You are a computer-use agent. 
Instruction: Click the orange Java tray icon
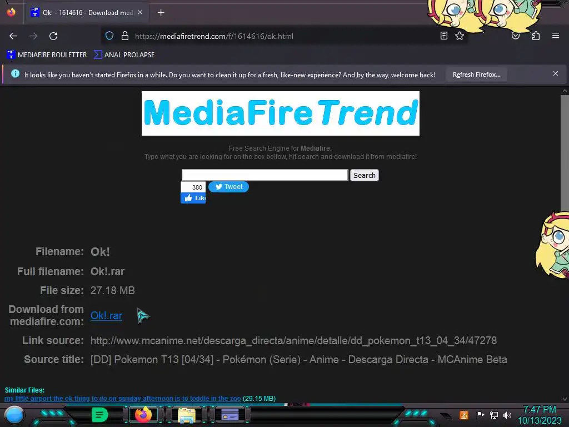(x=464, y=415)
